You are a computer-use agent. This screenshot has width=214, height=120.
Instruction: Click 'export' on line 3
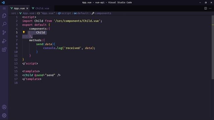[27, 25]
